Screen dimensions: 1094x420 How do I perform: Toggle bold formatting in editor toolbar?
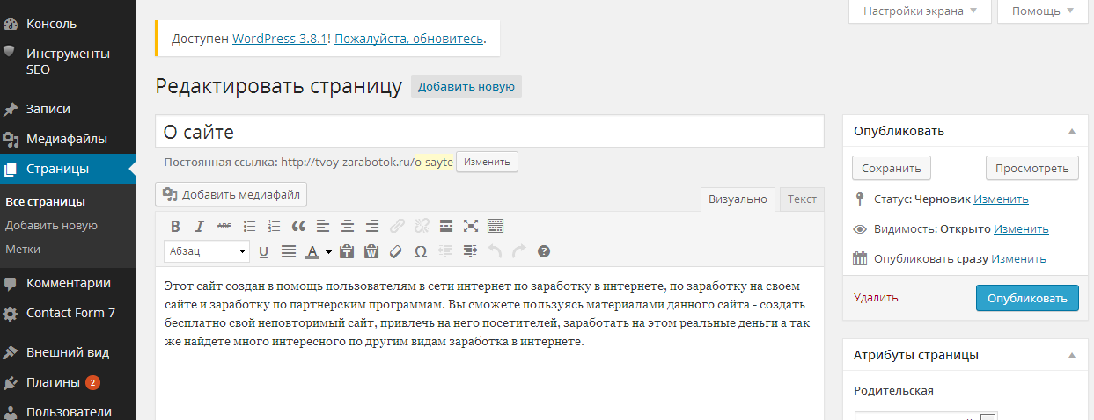coord(175,226)
